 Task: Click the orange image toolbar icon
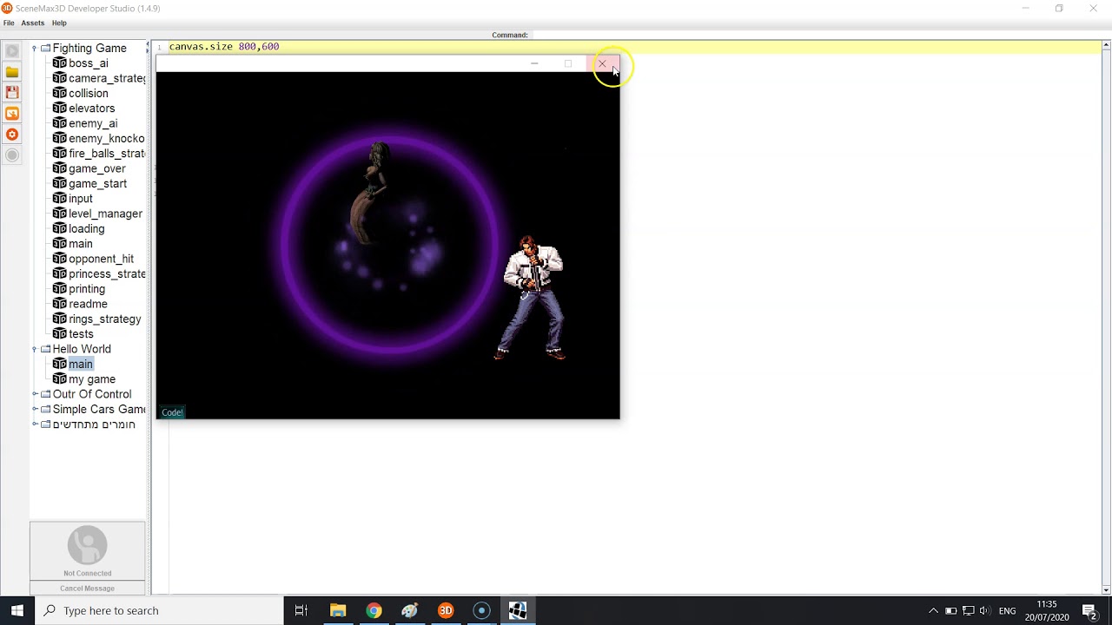click(x=12, y=114)
